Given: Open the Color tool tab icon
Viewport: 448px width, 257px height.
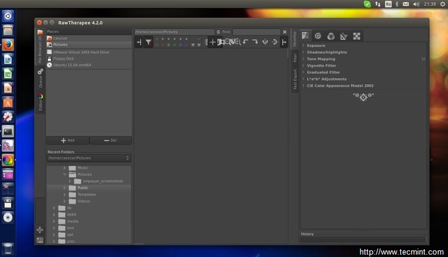Looking at the screenshot, I should [331, 36].
